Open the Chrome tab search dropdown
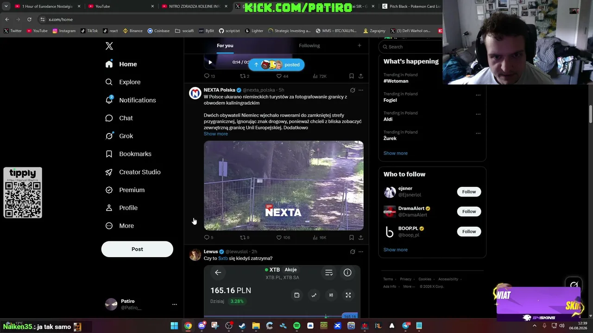The image size is (593, 333). point(7,6)
